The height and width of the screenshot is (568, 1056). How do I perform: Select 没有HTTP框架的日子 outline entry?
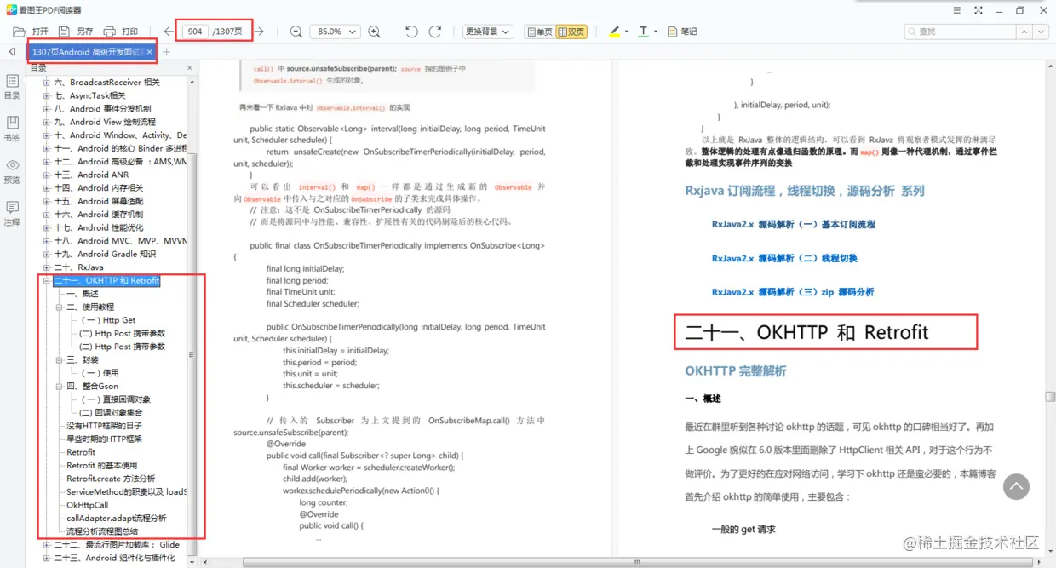click(104, 426)
